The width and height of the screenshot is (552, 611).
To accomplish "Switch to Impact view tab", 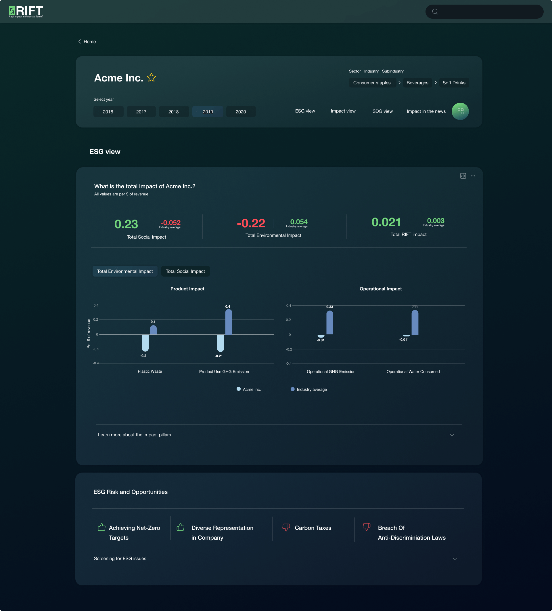I will point(343,111).
